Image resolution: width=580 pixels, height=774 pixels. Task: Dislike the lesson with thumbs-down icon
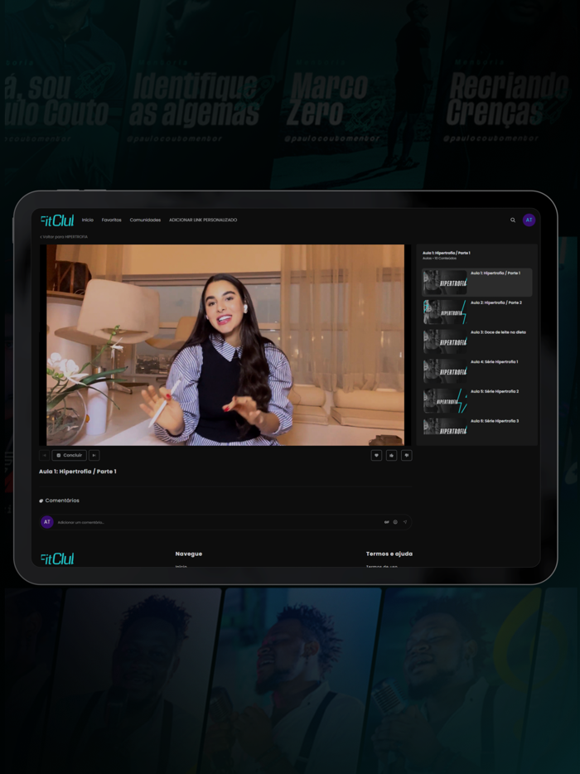(407, 455)
